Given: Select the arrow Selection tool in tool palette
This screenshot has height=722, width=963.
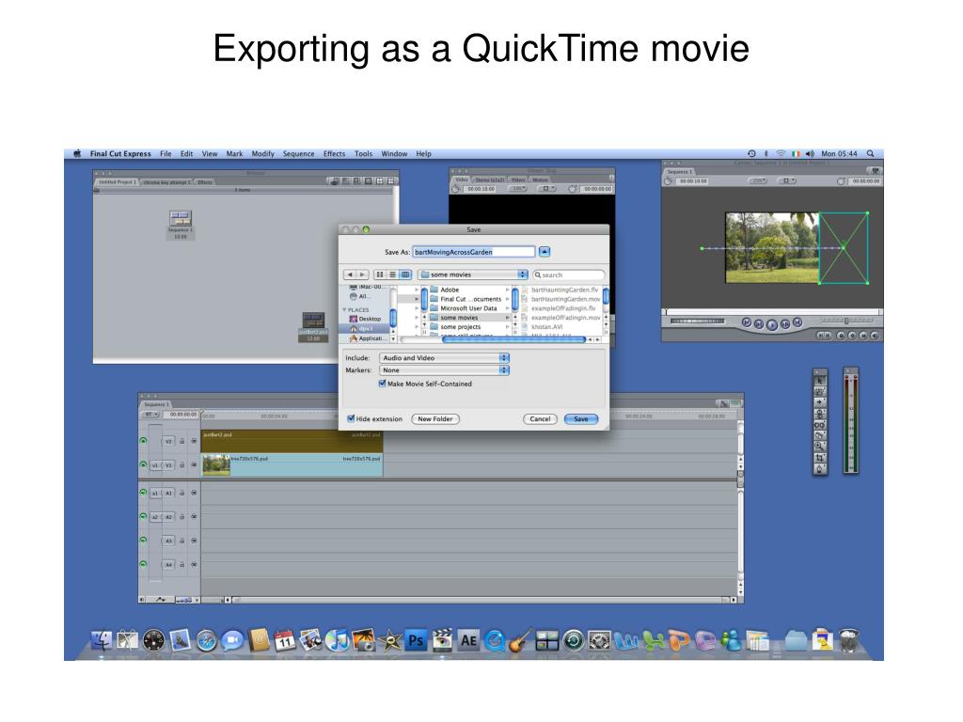Looking at the screenshot, I should 820,381.
